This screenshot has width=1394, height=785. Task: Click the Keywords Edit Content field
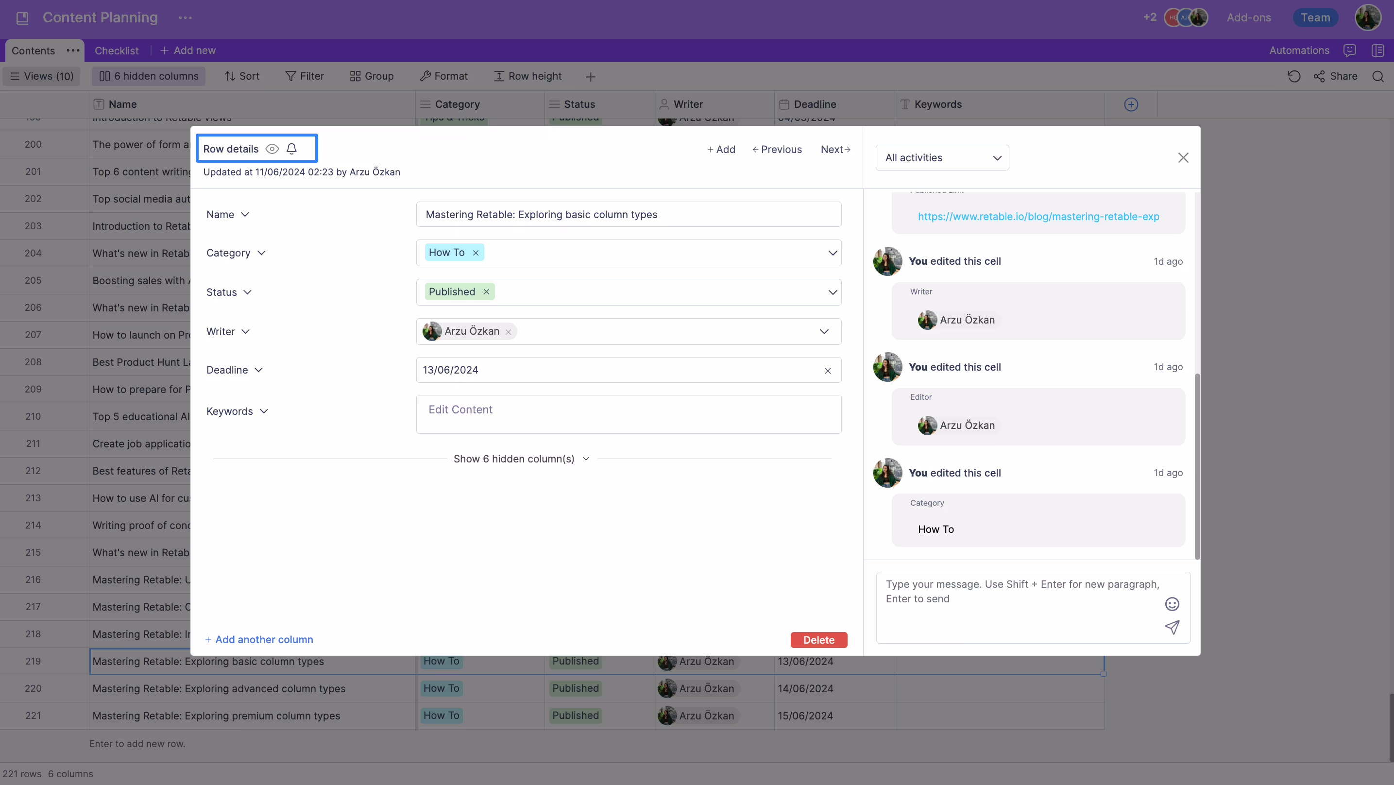tap(629, 414)
